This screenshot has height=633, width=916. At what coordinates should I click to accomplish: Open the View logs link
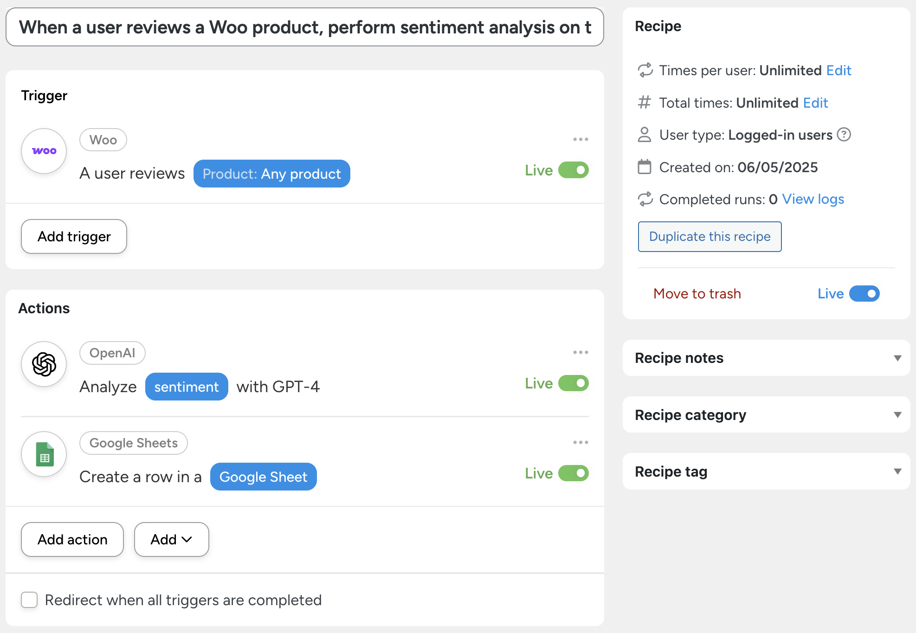(813, 199)
